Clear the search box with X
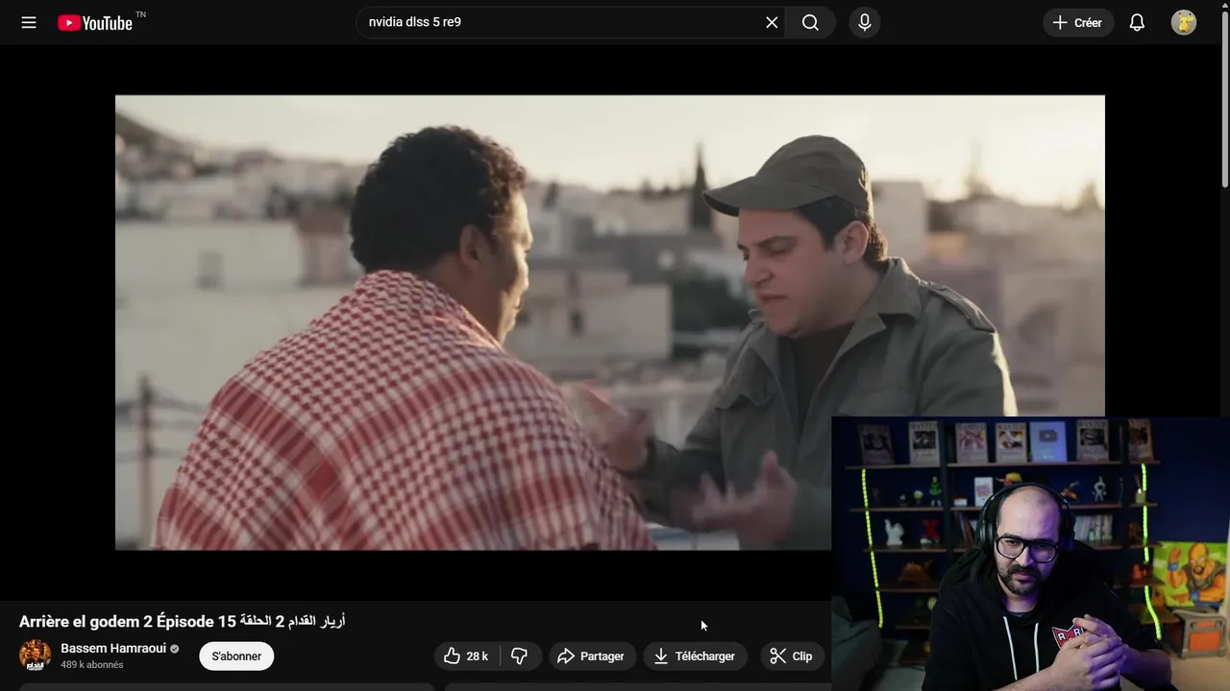Screen dimensions: 1230x691 [x=772, y=22]
